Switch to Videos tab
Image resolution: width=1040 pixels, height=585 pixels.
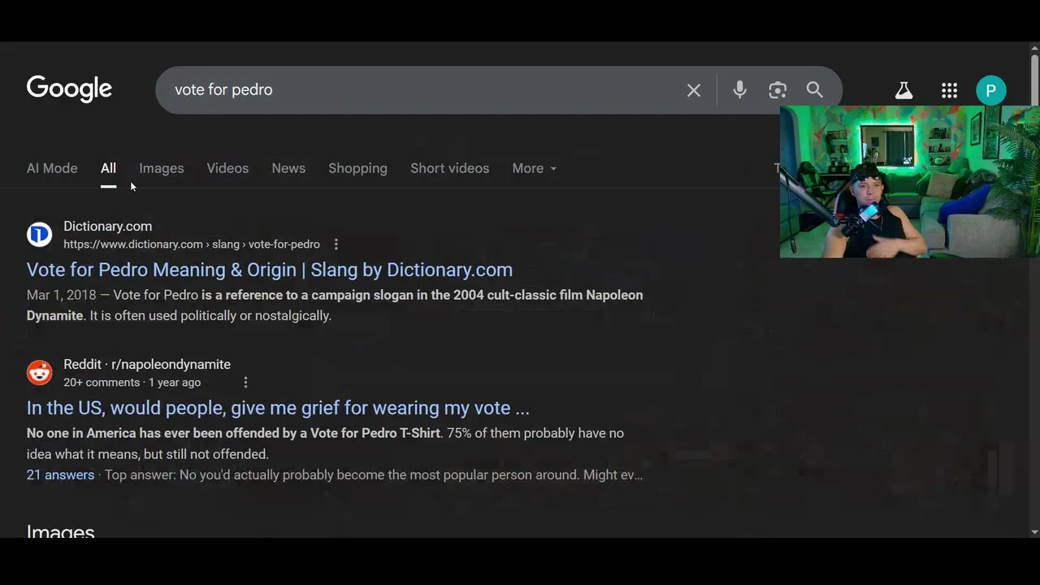tap(227, 168)
